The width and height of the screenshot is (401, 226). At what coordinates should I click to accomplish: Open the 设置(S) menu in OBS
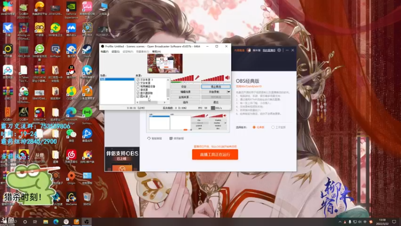tap(116, 52)
